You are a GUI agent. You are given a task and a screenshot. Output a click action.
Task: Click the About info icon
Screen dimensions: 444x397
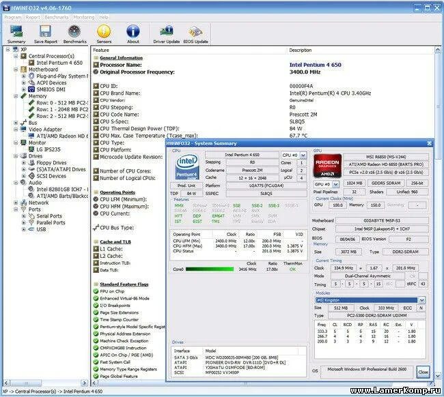click(x=133, y=34)
